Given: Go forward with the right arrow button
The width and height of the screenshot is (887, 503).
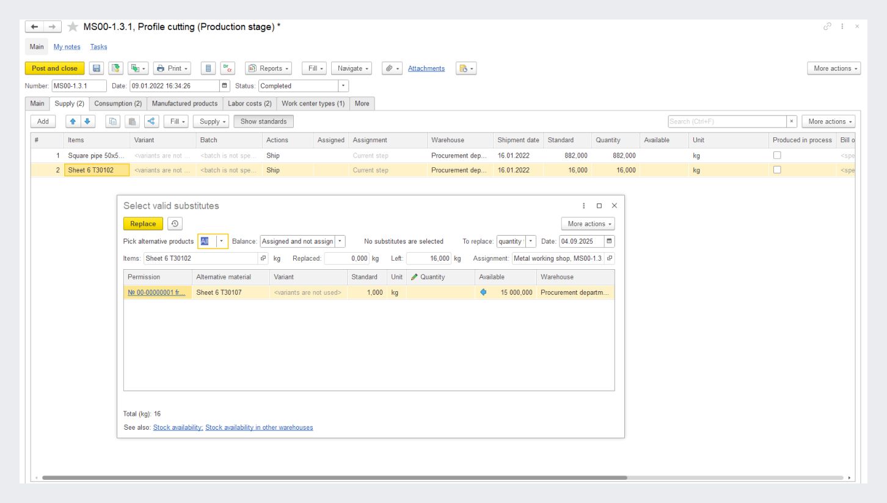Looking at the screenshot, I should click(x=51, y=27).
